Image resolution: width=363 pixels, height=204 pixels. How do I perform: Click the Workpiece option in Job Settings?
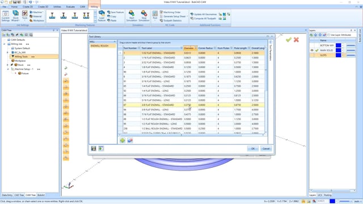[x=36, y=20]
